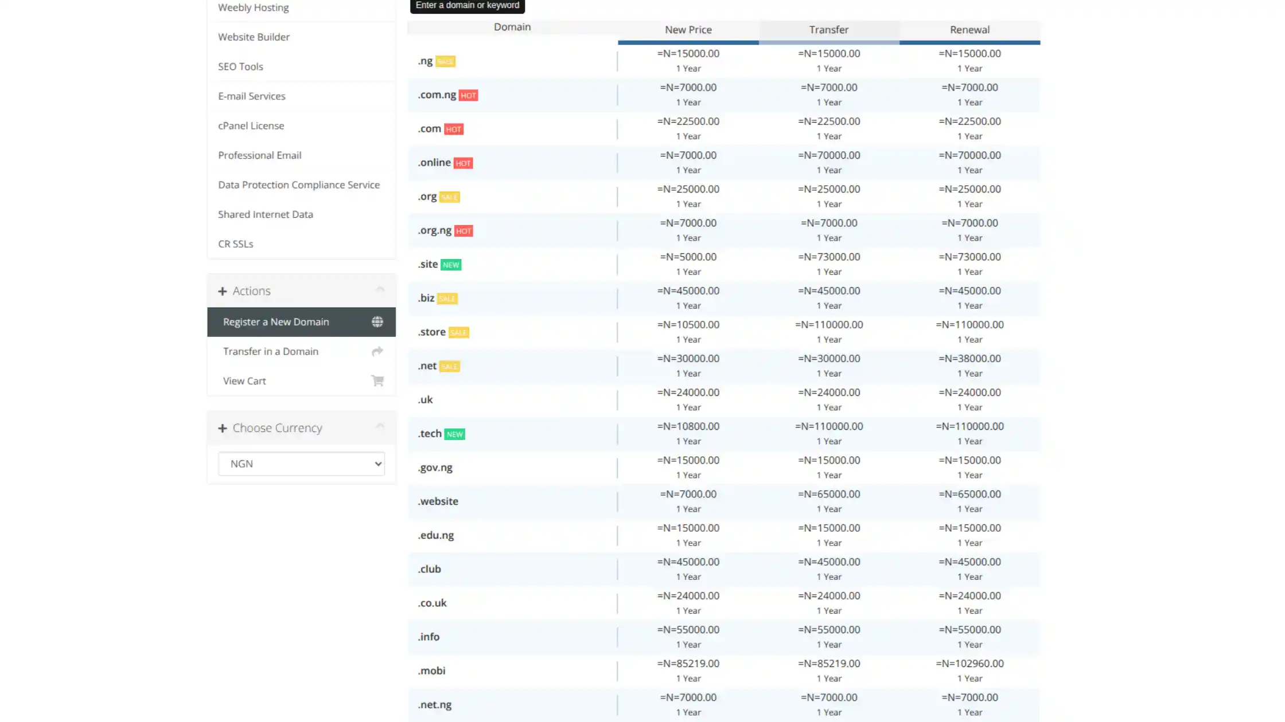Click the Domain column header
The image size is (1285, 722).
512,27
